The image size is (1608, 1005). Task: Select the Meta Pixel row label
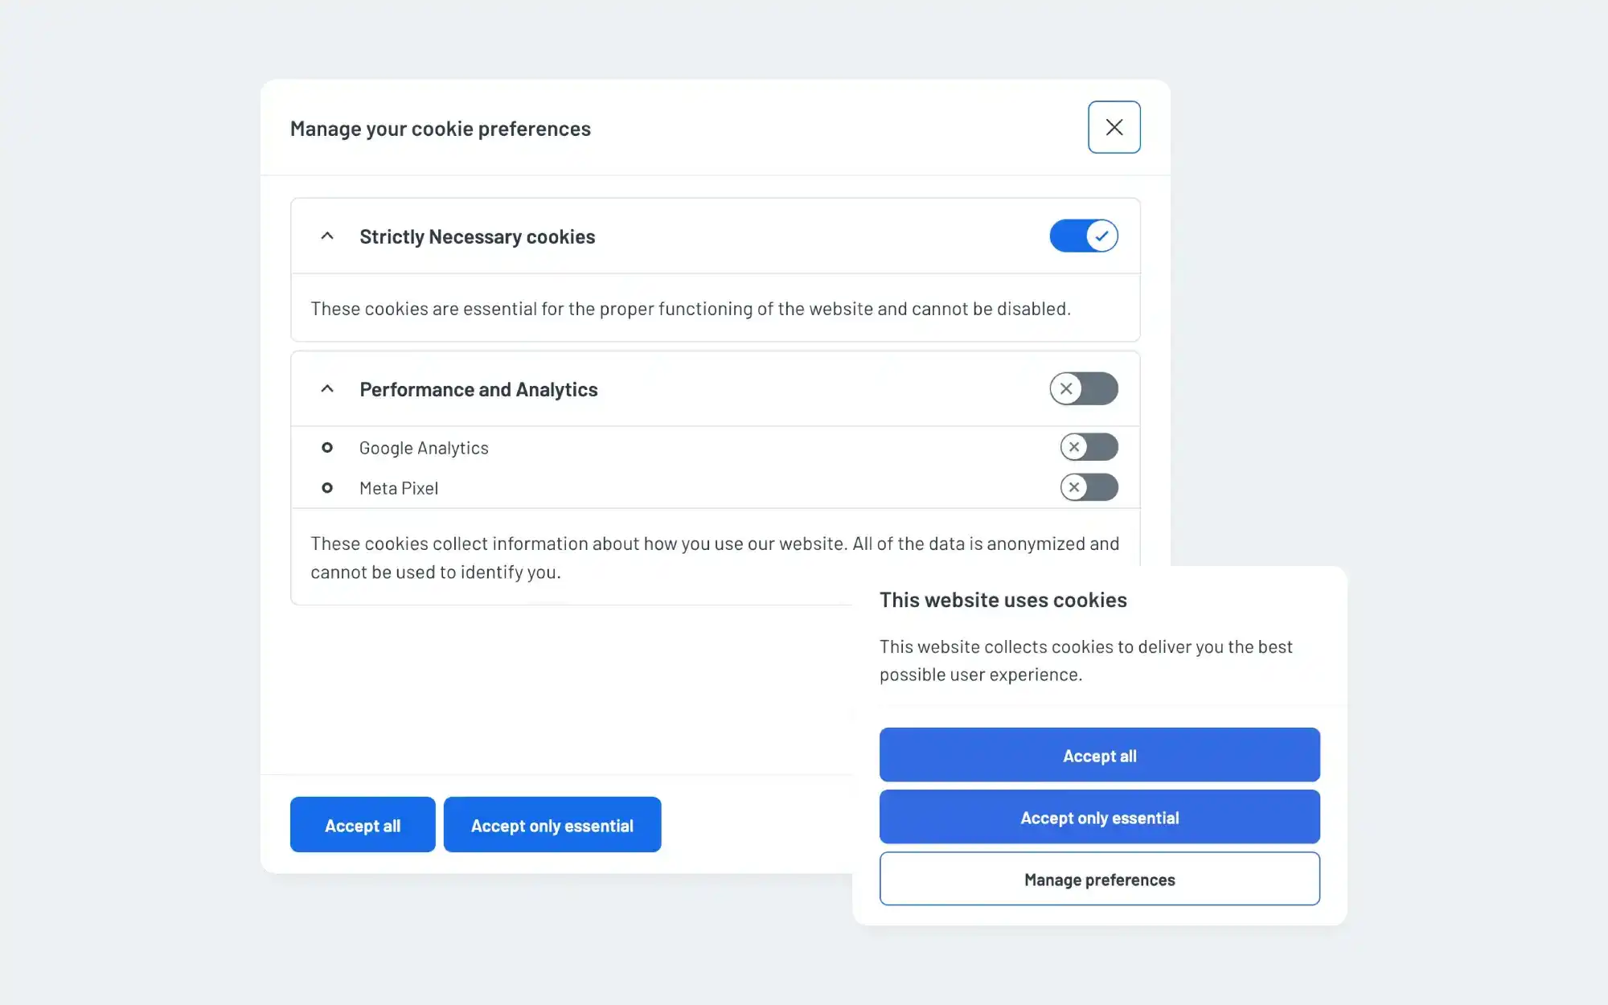(399, 488)
